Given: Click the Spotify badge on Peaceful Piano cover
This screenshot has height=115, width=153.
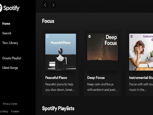Looking at the screenshot, I should coord(48,36).
